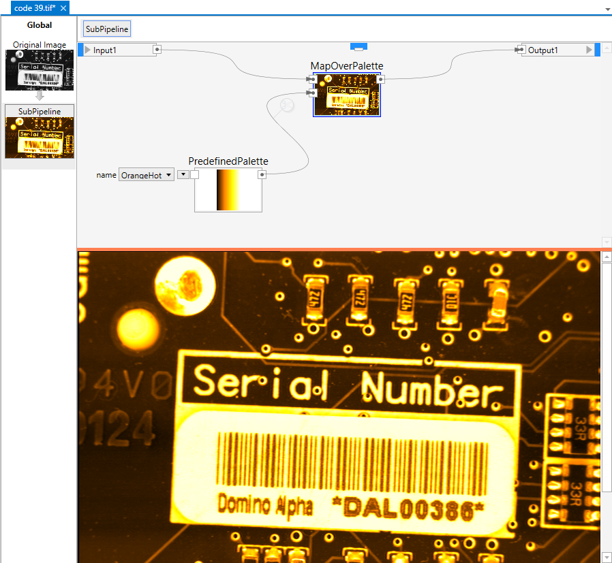Click the image viewer scrollbar down arrow

coord(607,557)
